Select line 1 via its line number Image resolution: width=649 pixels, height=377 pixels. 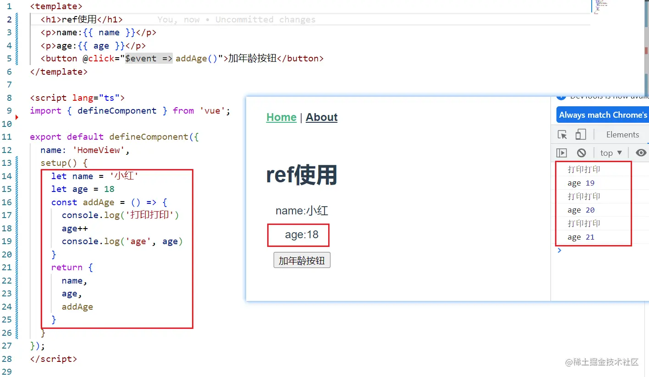pyautogui.click(x=10, y=6)
